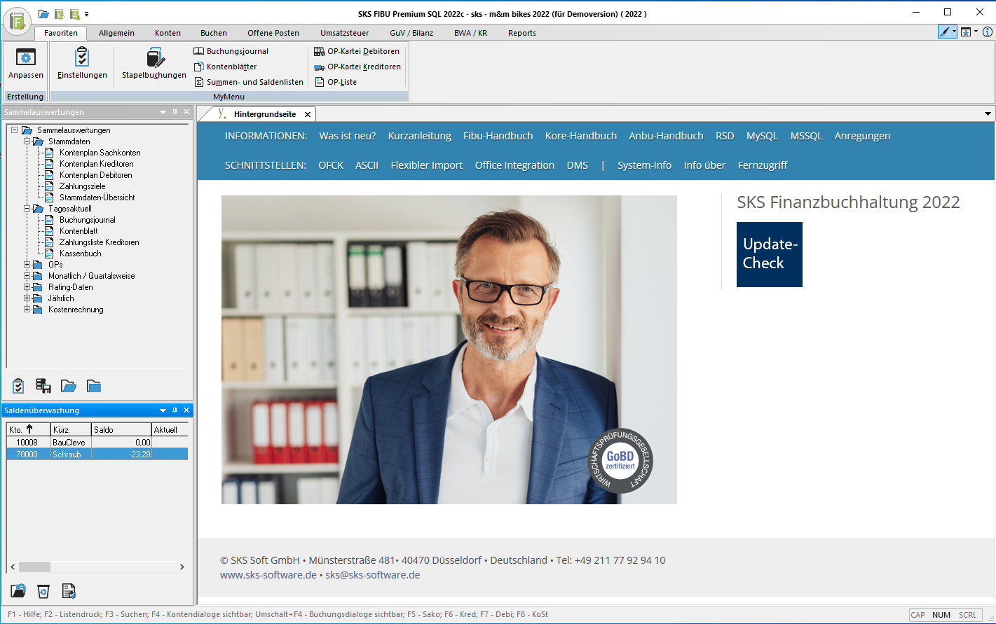Open the Einstellungen dialog
The height and width of the screenshot is (624, 996).
click(81, 65)
